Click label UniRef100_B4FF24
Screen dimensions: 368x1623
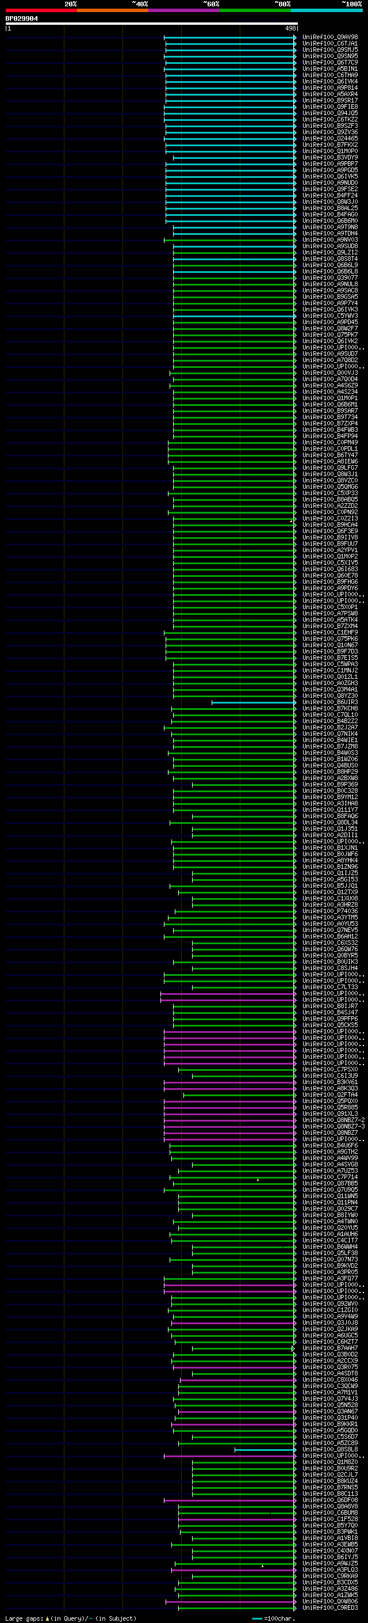coord(330,195)
